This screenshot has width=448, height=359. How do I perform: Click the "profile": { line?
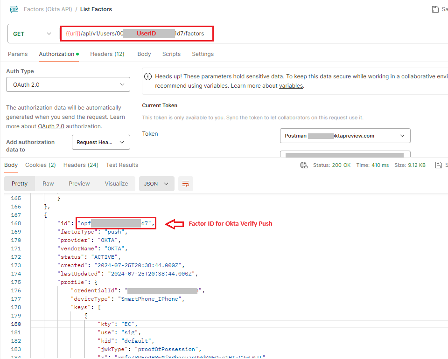click(x=77, y=282)
